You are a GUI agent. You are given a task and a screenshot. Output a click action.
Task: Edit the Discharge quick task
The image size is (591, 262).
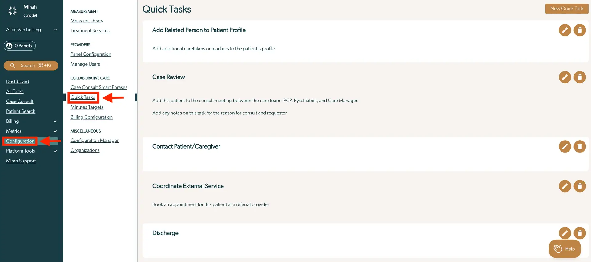click(x=565, y=233)
